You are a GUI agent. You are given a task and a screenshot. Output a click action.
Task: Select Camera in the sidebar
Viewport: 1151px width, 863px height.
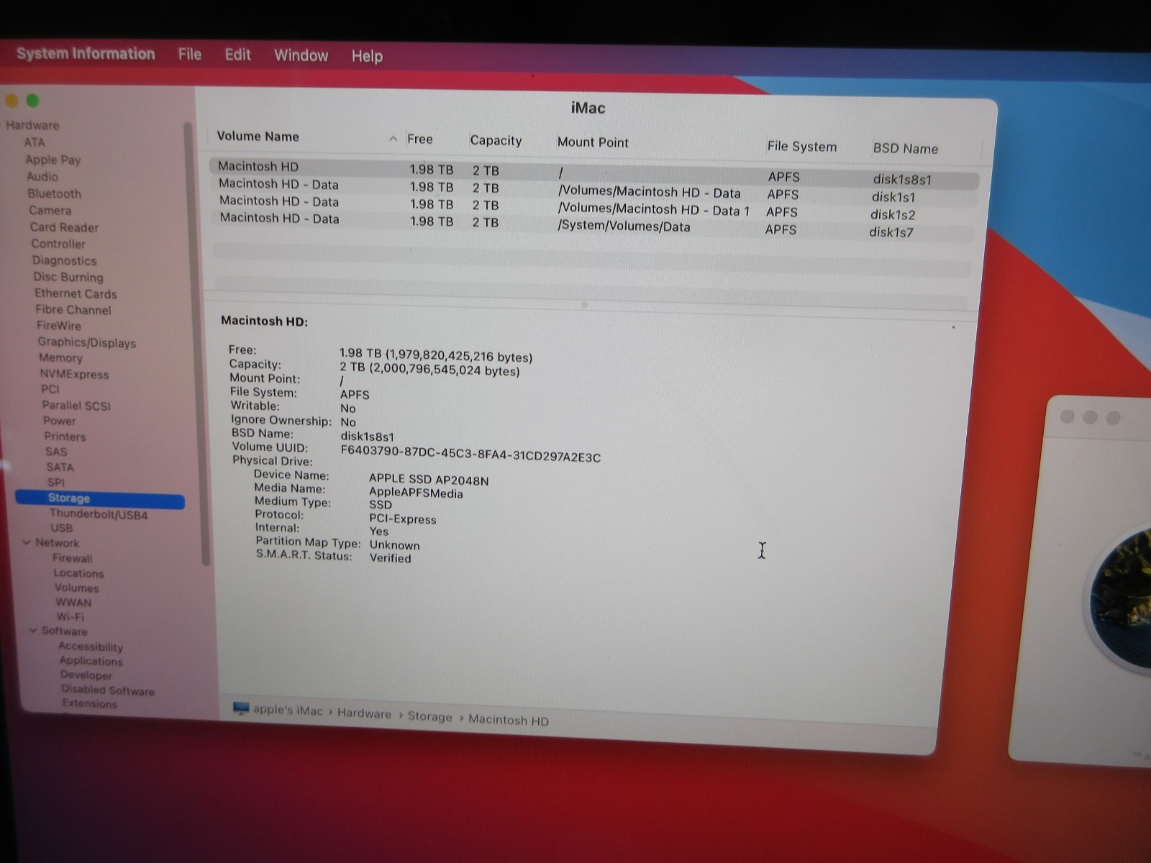point(50,211)
